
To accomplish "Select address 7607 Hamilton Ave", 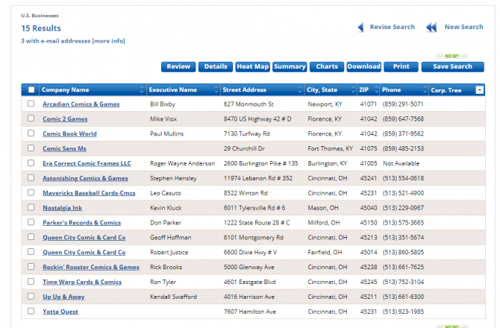I will [250, 312].
